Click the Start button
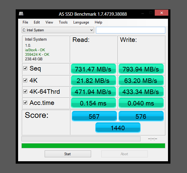 click(x=68, y=154)
